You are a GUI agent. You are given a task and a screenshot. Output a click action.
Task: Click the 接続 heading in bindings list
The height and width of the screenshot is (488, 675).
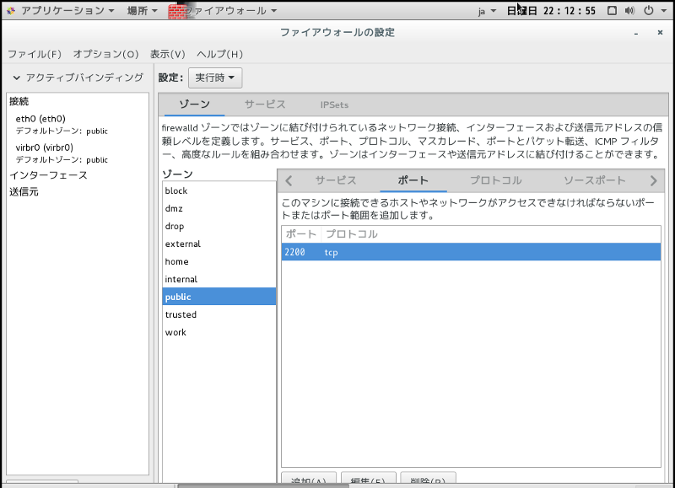(x=19, y=101)
